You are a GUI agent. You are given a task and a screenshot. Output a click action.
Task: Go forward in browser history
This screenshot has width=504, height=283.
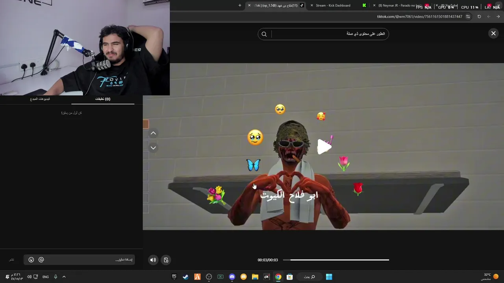coord(489,17)
